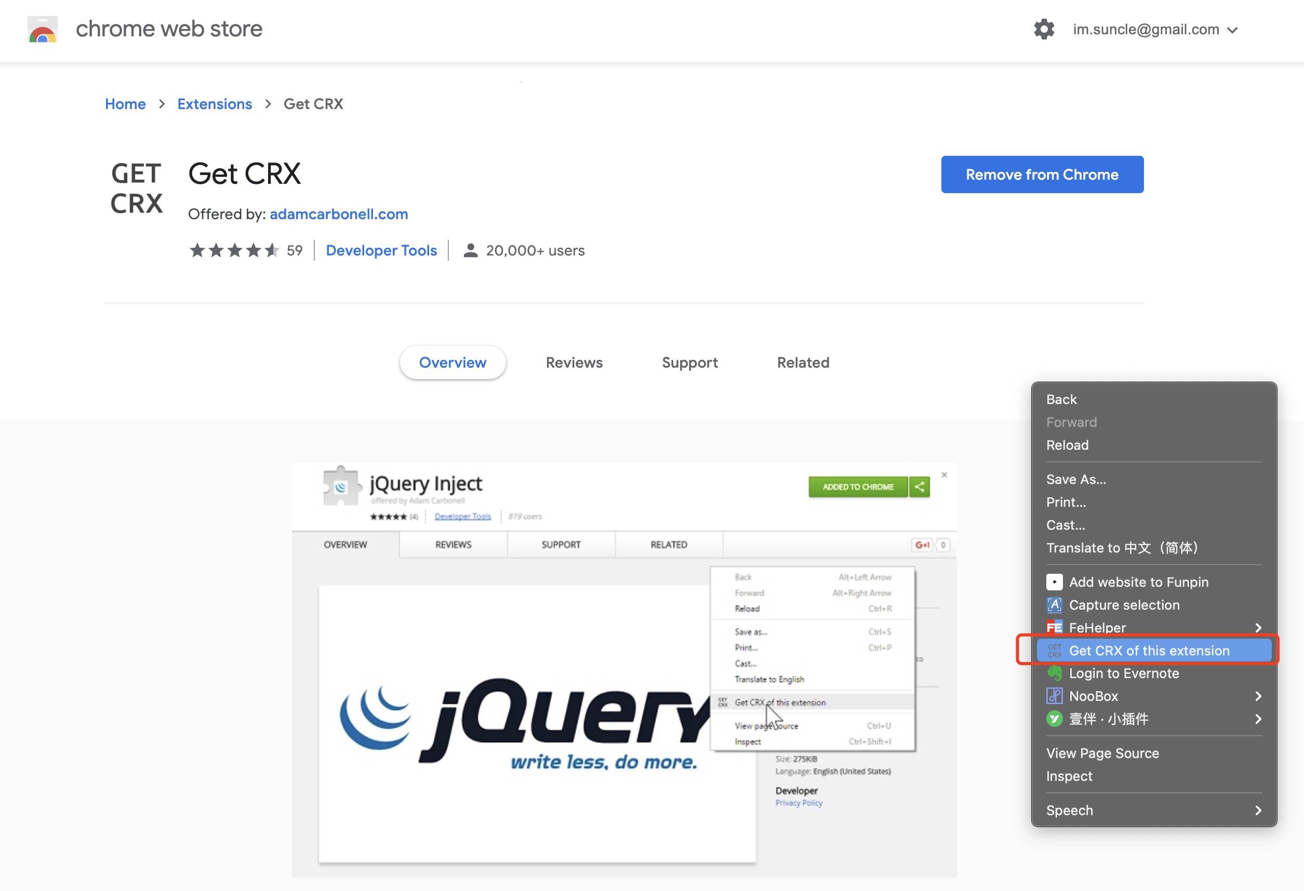
Task: Expand the Speech submenu arrow
Action: (x=1259, y=810)
